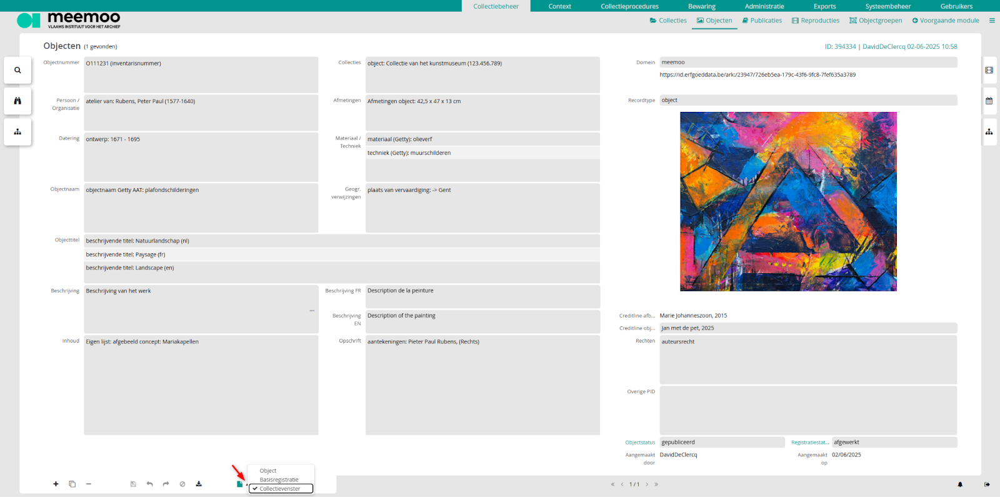This screenshot has height=497, width=1000.
Task: Expand the Beschrijving field via ellipsis
Action: point(312,311)
